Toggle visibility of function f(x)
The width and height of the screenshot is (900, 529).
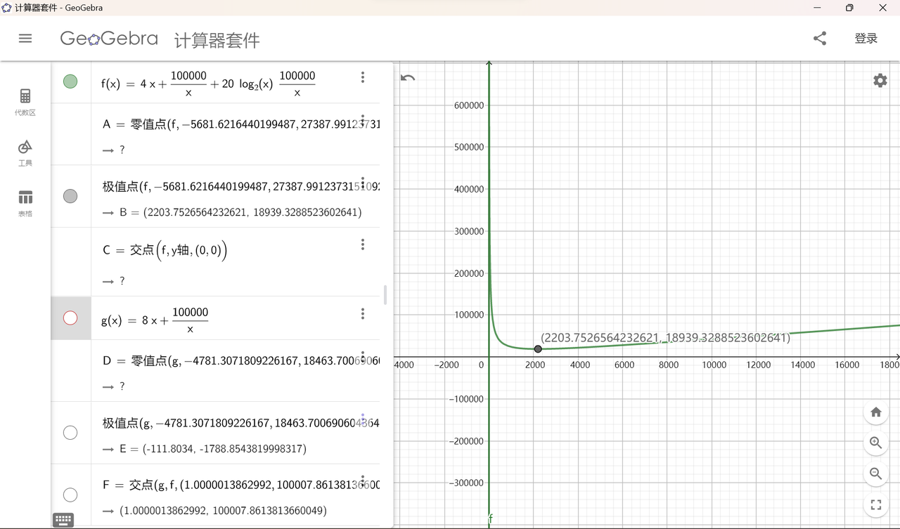pos(70,81)
